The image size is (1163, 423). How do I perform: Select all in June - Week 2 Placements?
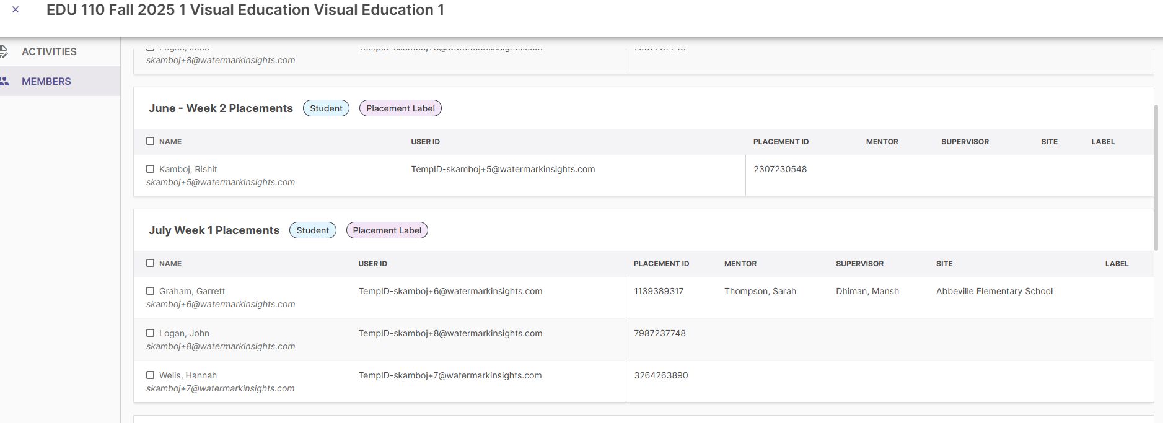[150, 141]
